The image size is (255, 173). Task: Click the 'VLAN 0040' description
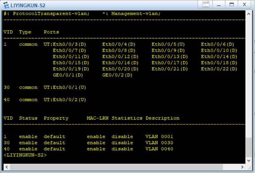click(159, 149)
